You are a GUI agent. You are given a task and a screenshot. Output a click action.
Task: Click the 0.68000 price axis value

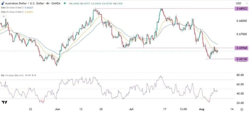tap(241, 21)
